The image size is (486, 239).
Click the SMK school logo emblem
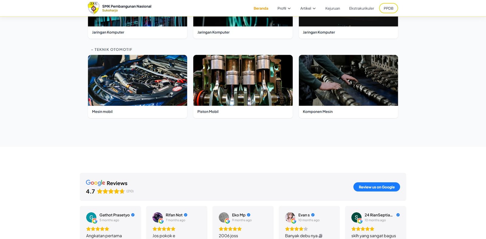(x=94, y=8)
